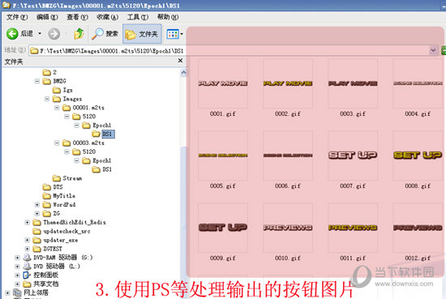The width and height of the screenshot is (446, 299).
Task: Open the 工具(T) menu
Action: (138, 17)
